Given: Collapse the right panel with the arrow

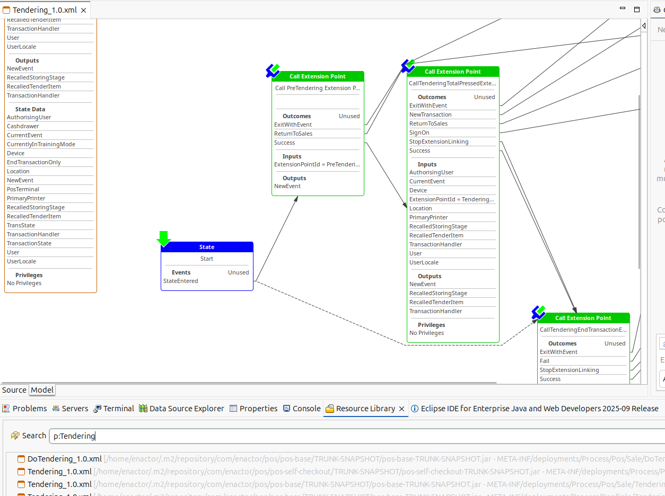Looking at the screenshot, I should (x=643, y=25).
